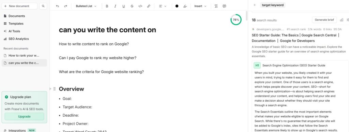This screenshot has height=132, width=349.
Task: Open the SEO Starter Guide result title
Action: [295, 38]
